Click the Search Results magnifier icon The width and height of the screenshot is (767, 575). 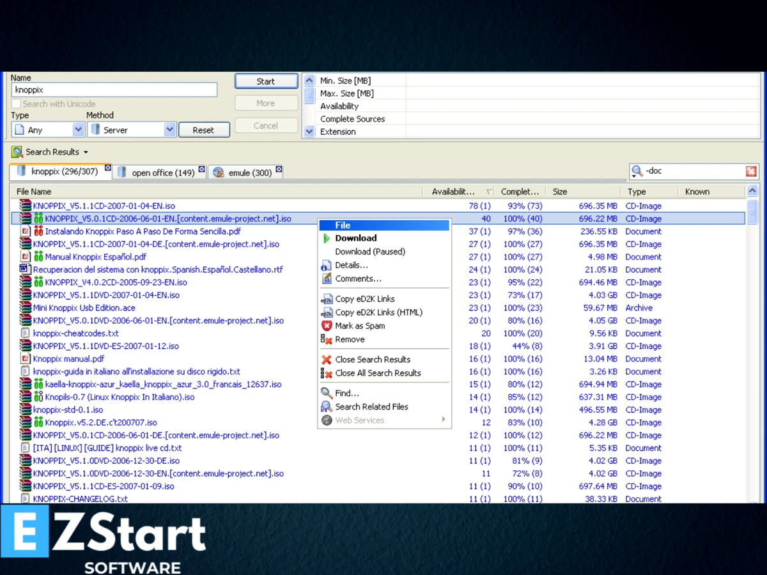click(x=17, y=152)
